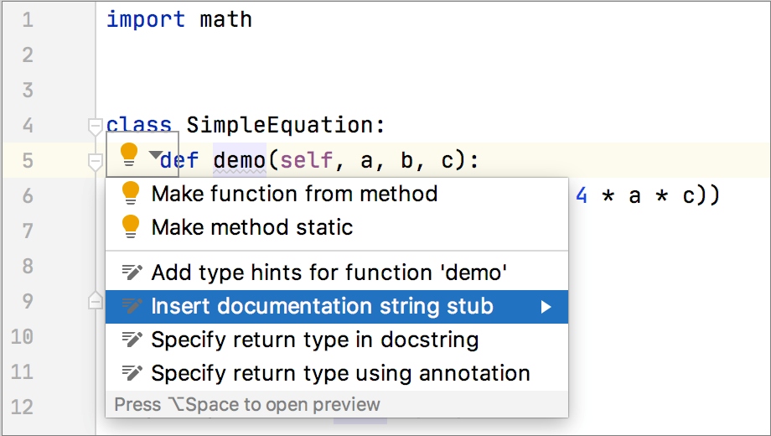Viewport: 771px width, 436px height.
Task: Choose "Make method static" from the popup
Action: pyautogui.click(x=252, y=227)
